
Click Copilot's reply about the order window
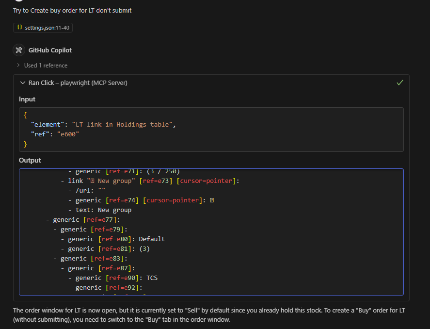coord(209,315)
